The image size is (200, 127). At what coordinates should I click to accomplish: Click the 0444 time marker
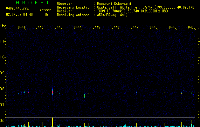click(x=78, y=27)
